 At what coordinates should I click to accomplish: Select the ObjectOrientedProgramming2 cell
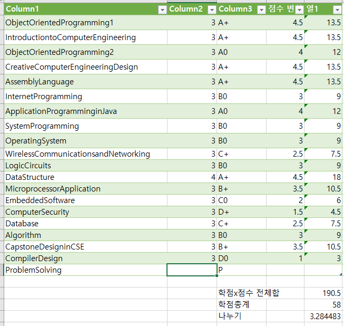click(85, 52)
